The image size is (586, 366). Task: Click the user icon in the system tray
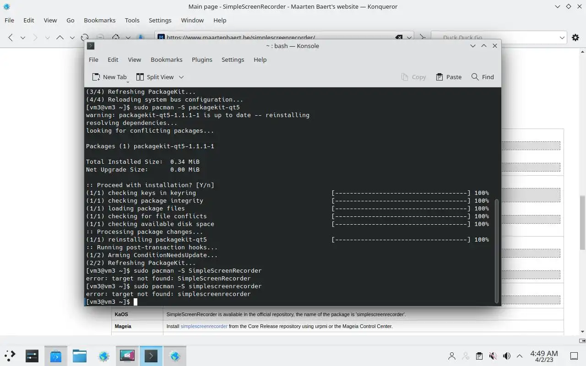pos(452,356)
